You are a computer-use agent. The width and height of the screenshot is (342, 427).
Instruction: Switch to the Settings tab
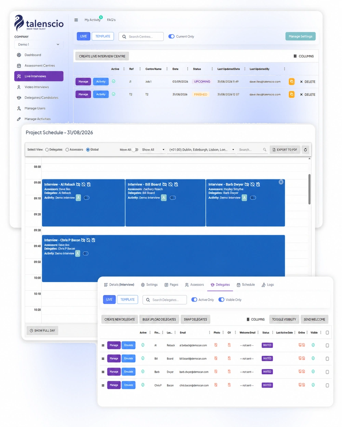point(149,285)
